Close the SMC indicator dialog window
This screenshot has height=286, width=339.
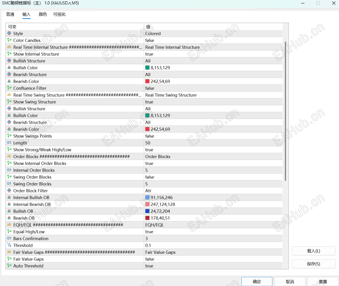pyautogui.click(x=334, y=3)
